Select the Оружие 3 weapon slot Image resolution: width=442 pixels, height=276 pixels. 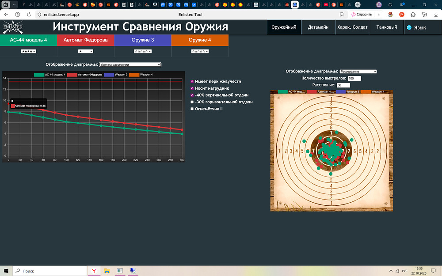[143, 40]
